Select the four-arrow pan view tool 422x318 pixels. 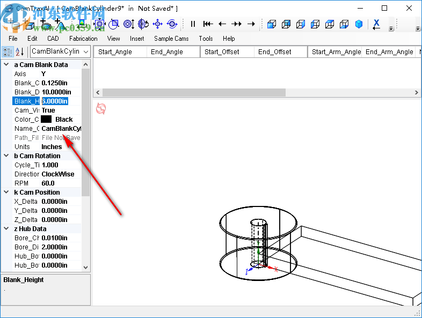point(157,24)
